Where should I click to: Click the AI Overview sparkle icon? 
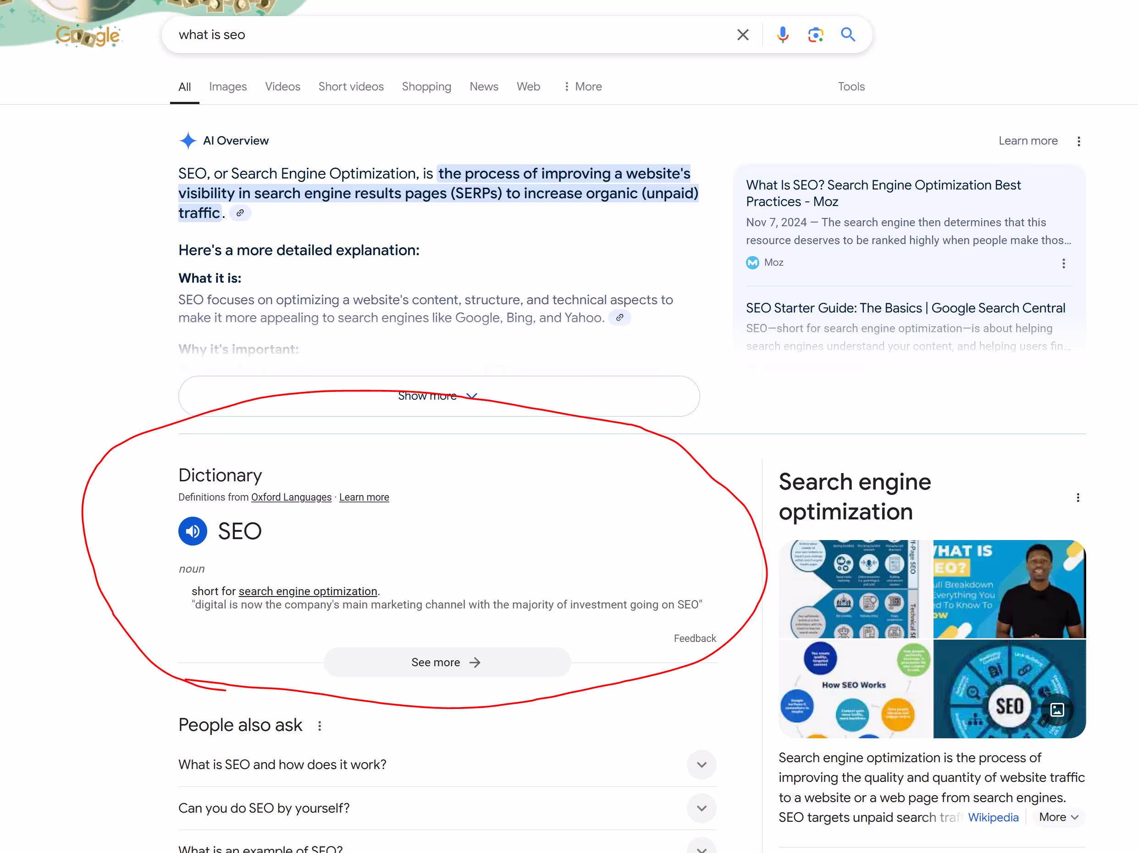188,140
